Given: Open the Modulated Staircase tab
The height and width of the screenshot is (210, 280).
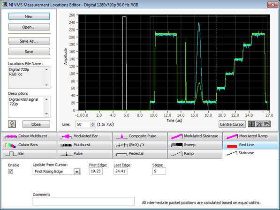Looking at the screenshot, I should coord(195,136).
